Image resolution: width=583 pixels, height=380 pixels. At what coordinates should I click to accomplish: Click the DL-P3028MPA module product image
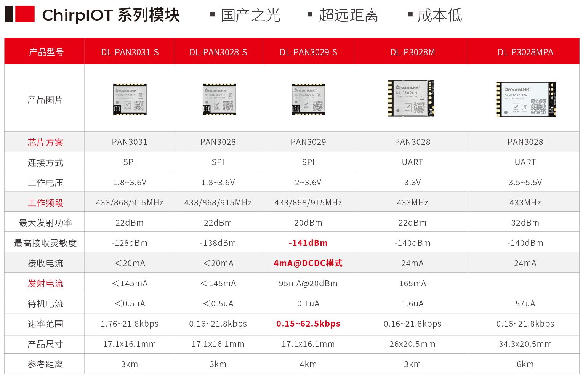526,99
